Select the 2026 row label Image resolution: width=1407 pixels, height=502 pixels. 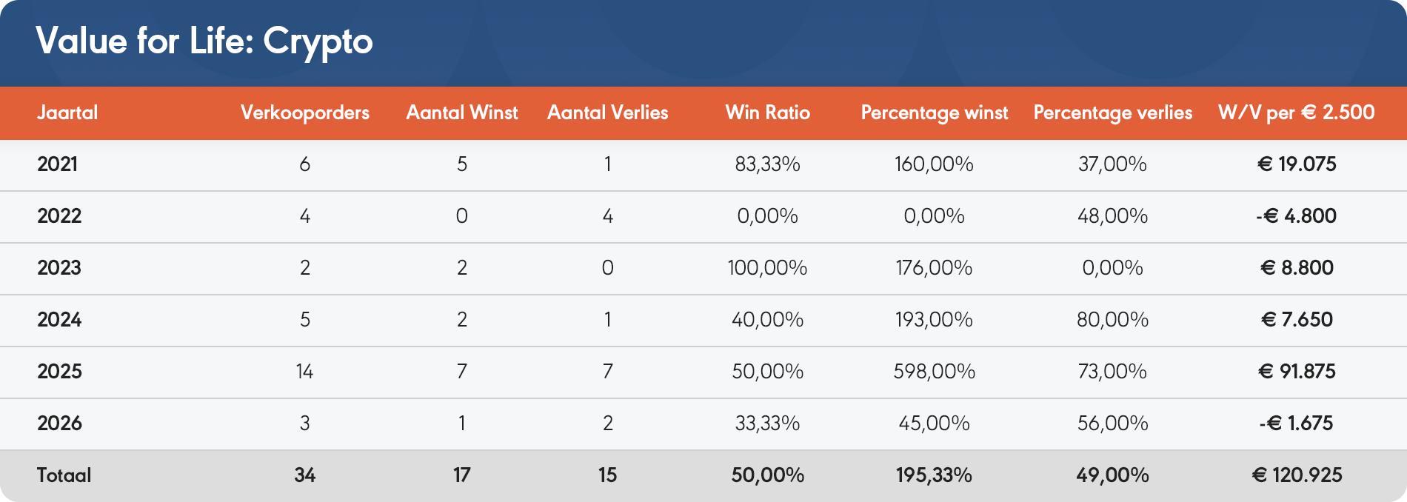coord(59,424)
